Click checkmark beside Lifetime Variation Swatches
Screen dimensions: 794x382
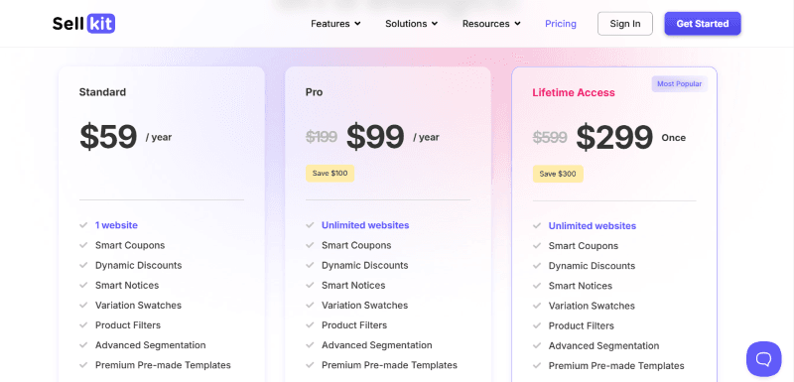coord(537,307)
